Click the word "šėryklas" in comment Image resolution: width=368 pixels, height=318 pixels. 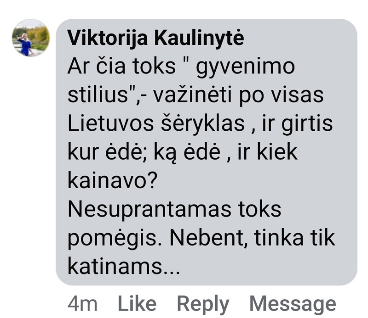point(203,123)
